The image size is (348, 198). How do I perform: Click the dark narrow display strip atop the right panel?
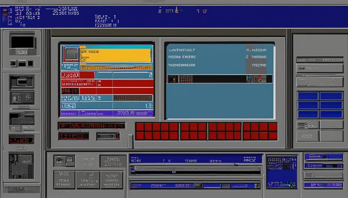320,60
